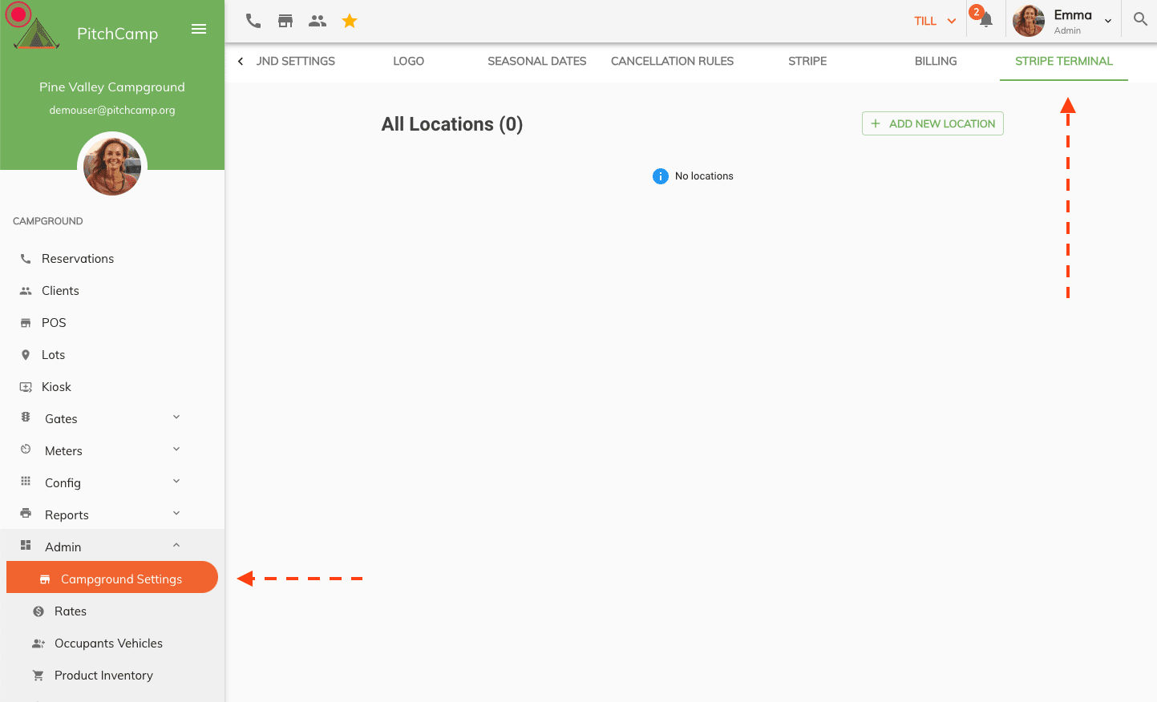Click Add New Location button

point(932,123)
